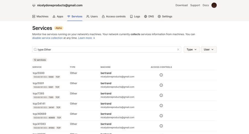View access controls info for tcp/7265
Viewport: 249px width, 134px height.
click(161, 95)
